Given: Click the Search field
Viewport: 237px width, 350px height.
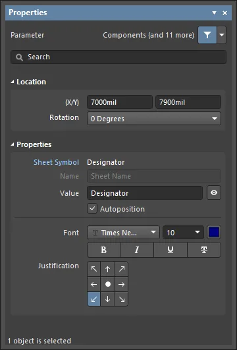Looking at the screenshot, I should pos(118,57).
